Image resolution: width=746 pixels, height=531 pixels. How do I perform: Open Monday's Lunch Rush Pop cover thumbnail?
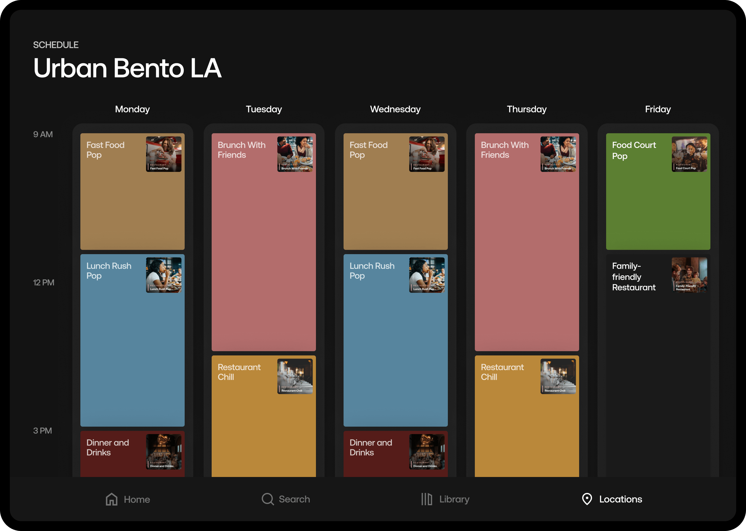click(163, 275)
